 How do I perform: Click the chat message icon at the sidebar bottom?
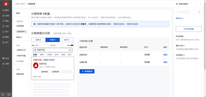click(x=9, y=94)
